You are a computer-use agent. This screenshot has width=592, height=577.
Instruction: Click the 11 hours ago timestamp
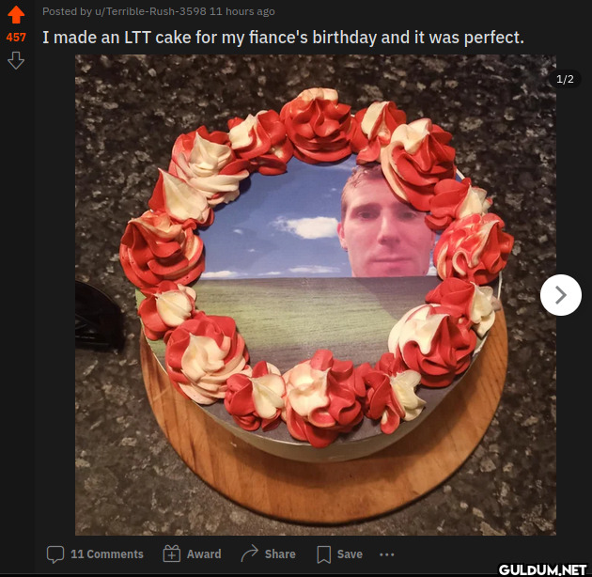pos(242,11)
